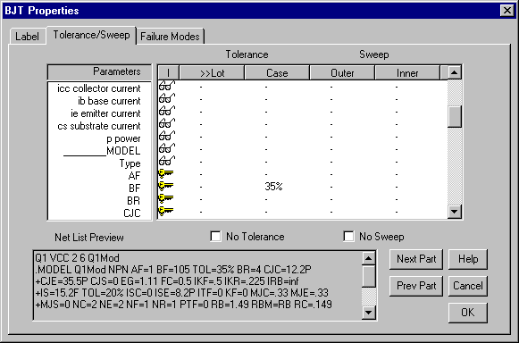519x343 pixels.
Task: Click the Net List Preview scrollbar thumb
Action: coord(369,276)
